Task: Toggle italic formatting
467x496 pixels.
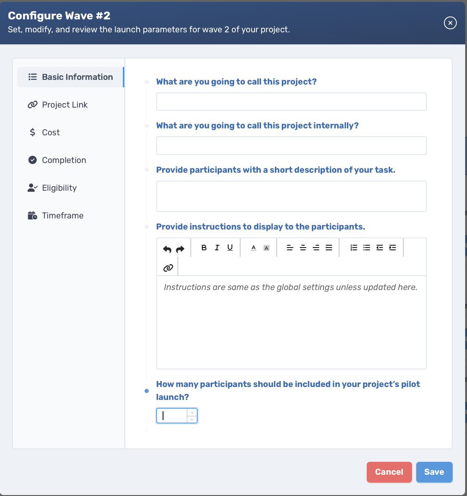Action: [x=217, y=248]
